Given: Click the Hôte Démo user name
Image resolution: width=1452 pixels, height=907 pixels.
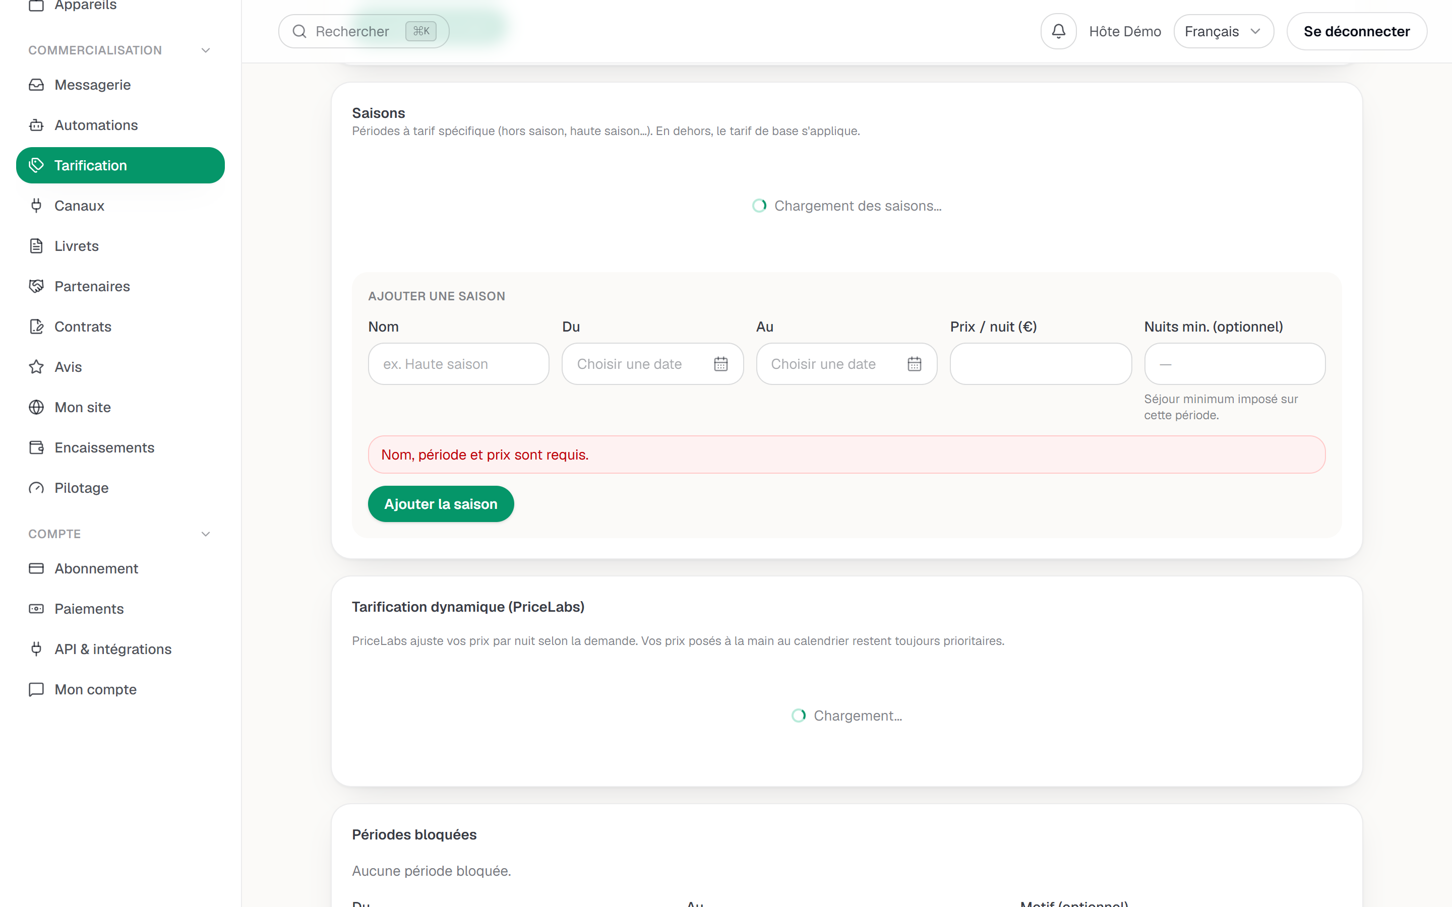Looking at the screenshot, I should point(1125,31).
